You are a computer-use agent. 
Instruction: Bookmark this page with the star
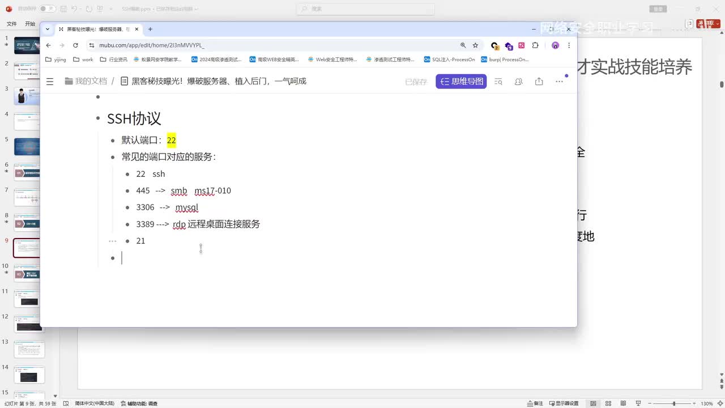(475, 45)
